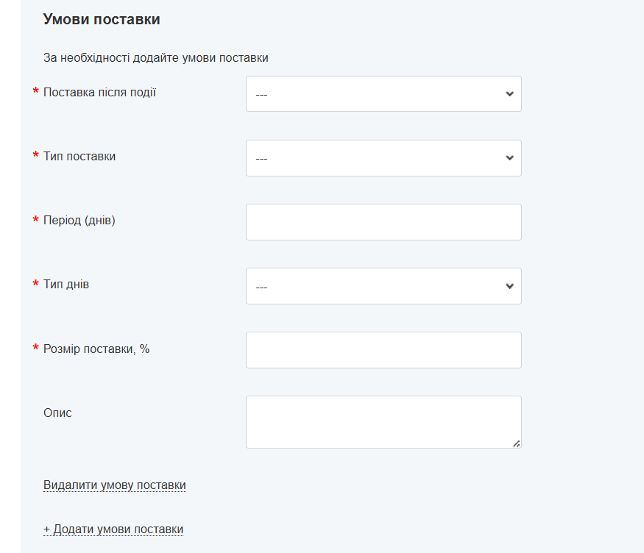
Task: Click the chevron arrow of Тип днів
Action: coord(509,286)
